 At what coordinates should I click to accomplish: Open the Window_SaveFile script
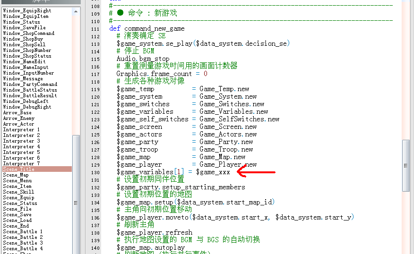[x=24, y=28]
